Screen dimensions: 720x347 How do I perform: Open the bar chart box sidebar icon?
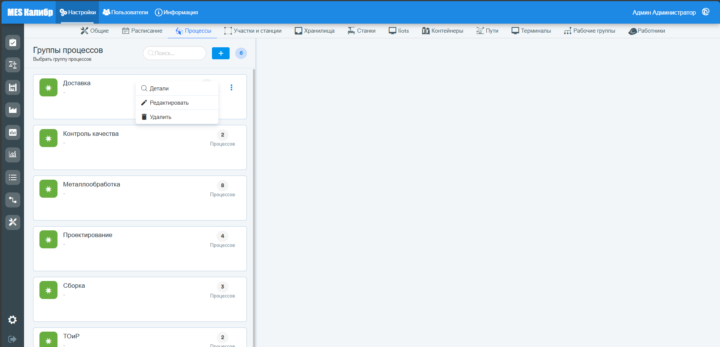(13, 132)
